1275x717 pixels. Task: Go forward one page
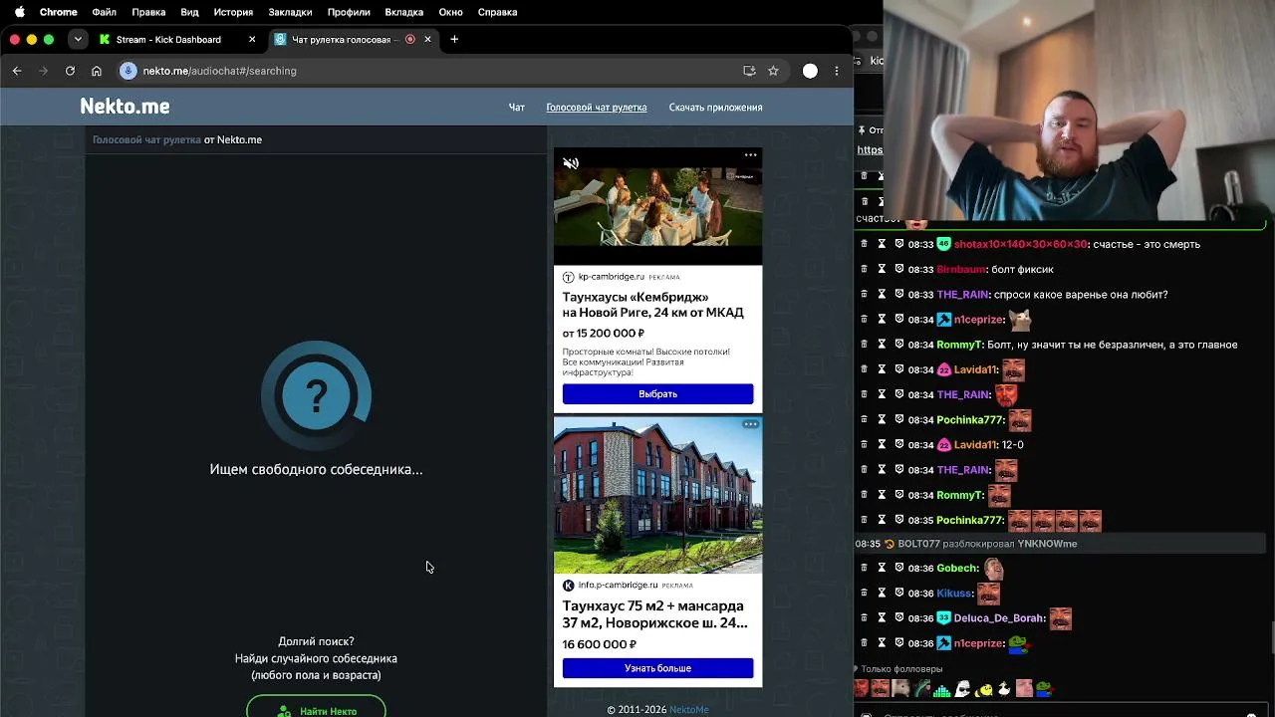43,71
